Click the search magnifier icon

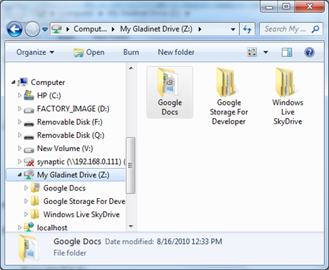[x=316, y=29]
